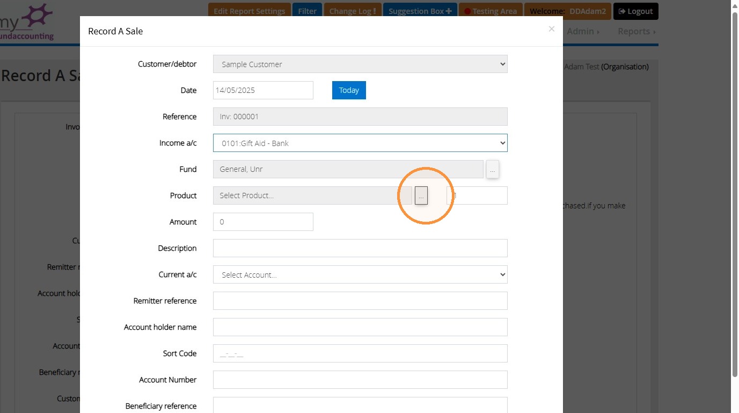Screen dimensions: 739x413
Task: Click the Adam Test (Organisation) text
Action: [606, 67]
